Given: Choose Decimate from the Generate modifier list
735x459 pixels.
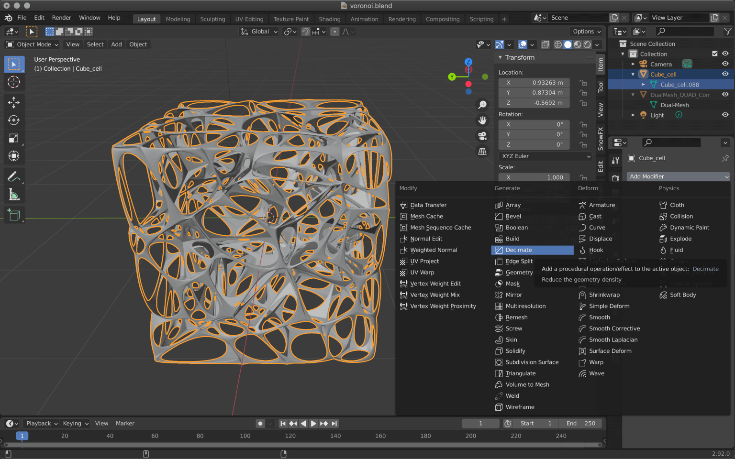Looking at the screenshot, I should point(519,250).
